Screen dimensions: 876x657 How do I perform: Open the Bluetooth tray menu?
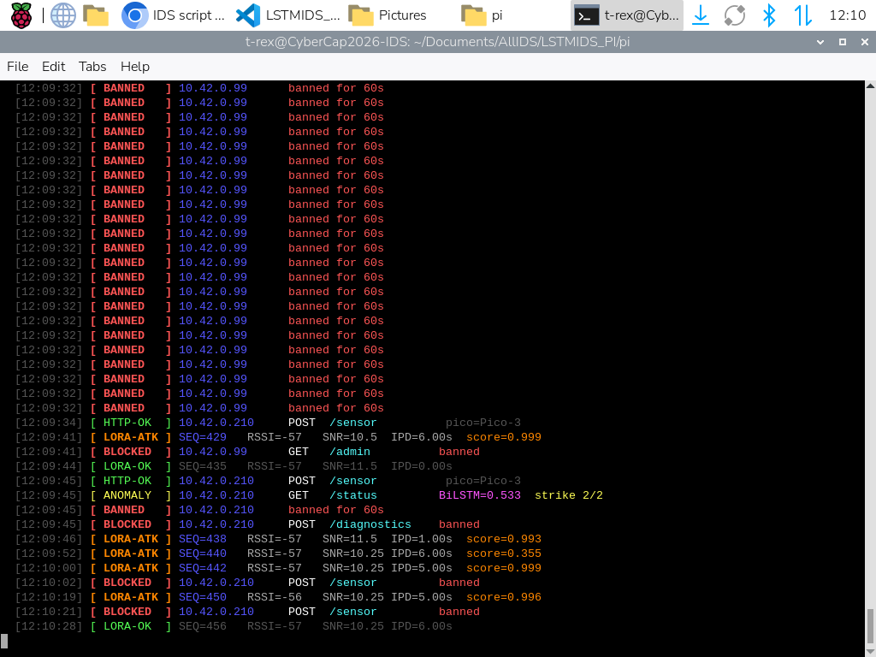tap(769, 15)
